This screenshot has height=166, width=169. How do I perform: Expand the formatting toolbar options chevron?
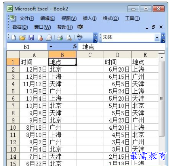tap(163, 38)
